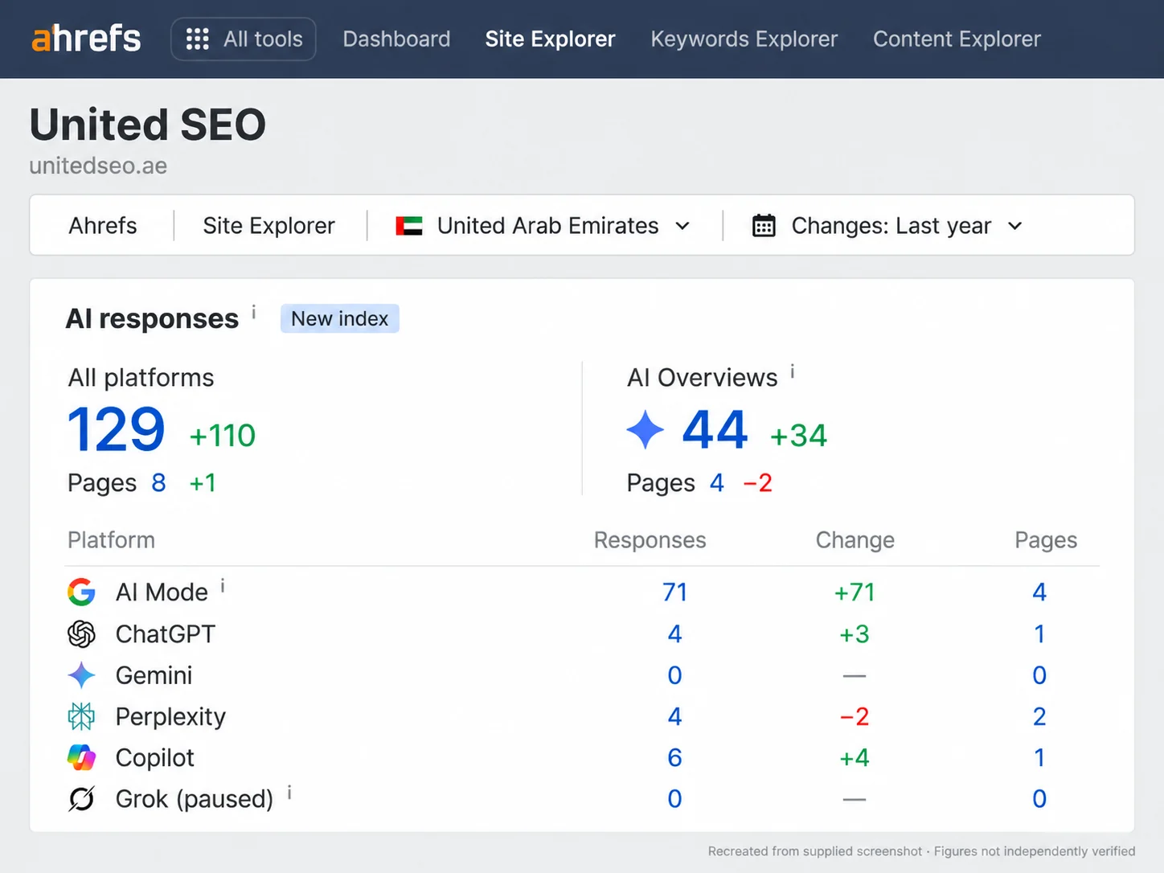Click the Grok logo icon
Image resolution: width=1164 pixels, height=873 pixels.
pos(81,799)
